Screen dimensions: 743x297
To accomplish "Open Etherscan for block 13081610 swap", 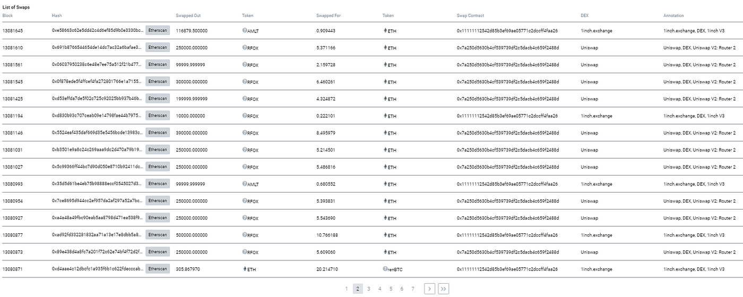I will click(158, 47).
